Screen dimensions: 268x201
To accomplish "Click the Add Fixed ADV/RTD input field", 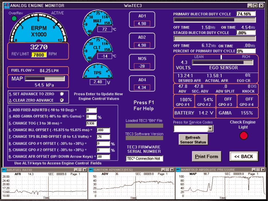I will click(91, 110).
